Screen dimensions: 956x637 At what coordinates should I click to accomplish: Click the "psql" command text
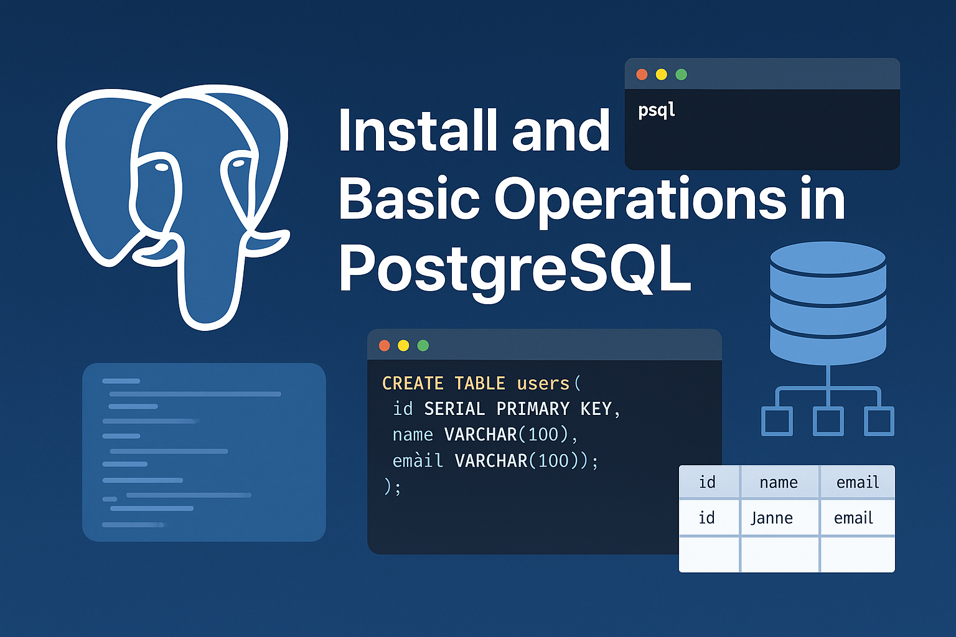tap(657, 111)
